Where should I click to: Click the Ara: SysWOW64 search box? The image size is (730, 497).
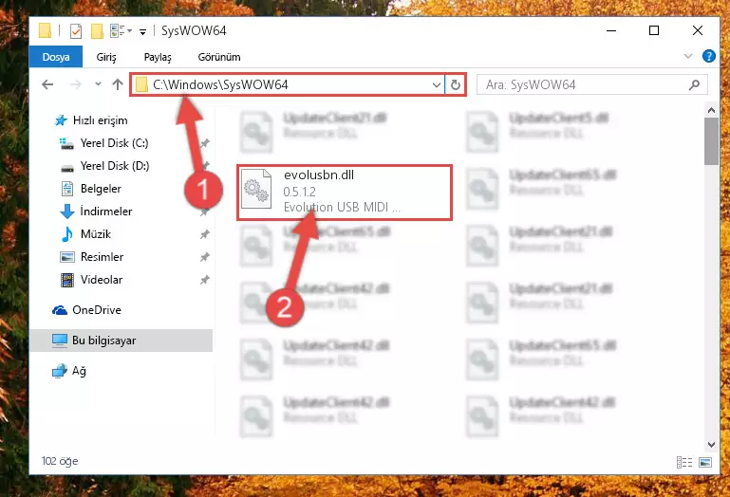pos(592,84)
